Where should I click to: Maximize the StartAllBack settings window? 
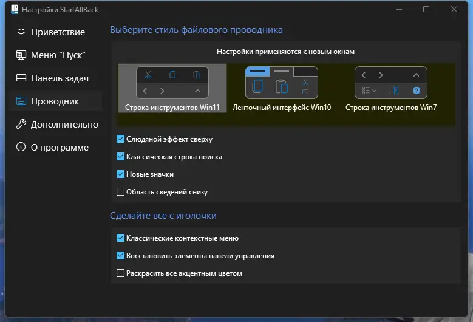pyautogui.click(x=426, y=9)
